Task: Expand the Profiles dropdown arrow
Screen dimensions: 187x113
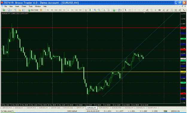Action: (11, 10)
